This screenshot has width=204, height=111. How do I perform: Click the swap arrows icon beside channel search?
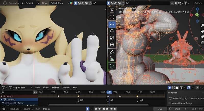pos(35,92)
